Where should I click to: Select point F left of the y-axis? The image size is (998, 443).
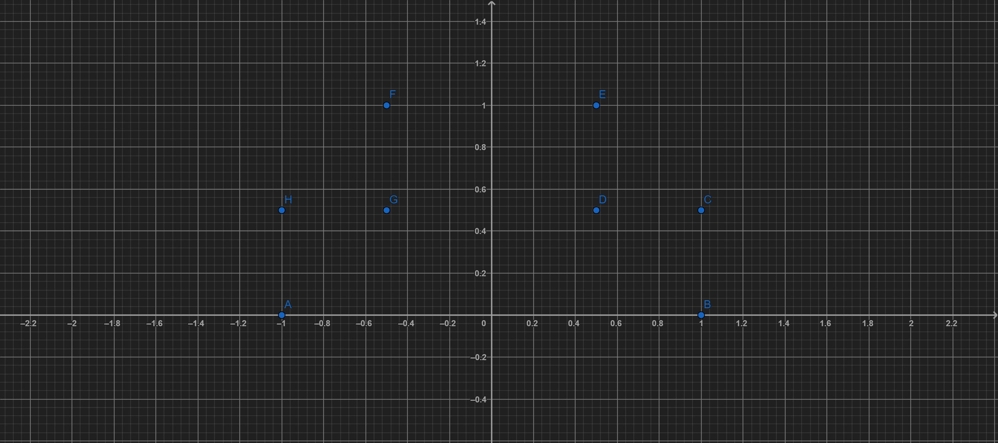pos(386,105)
